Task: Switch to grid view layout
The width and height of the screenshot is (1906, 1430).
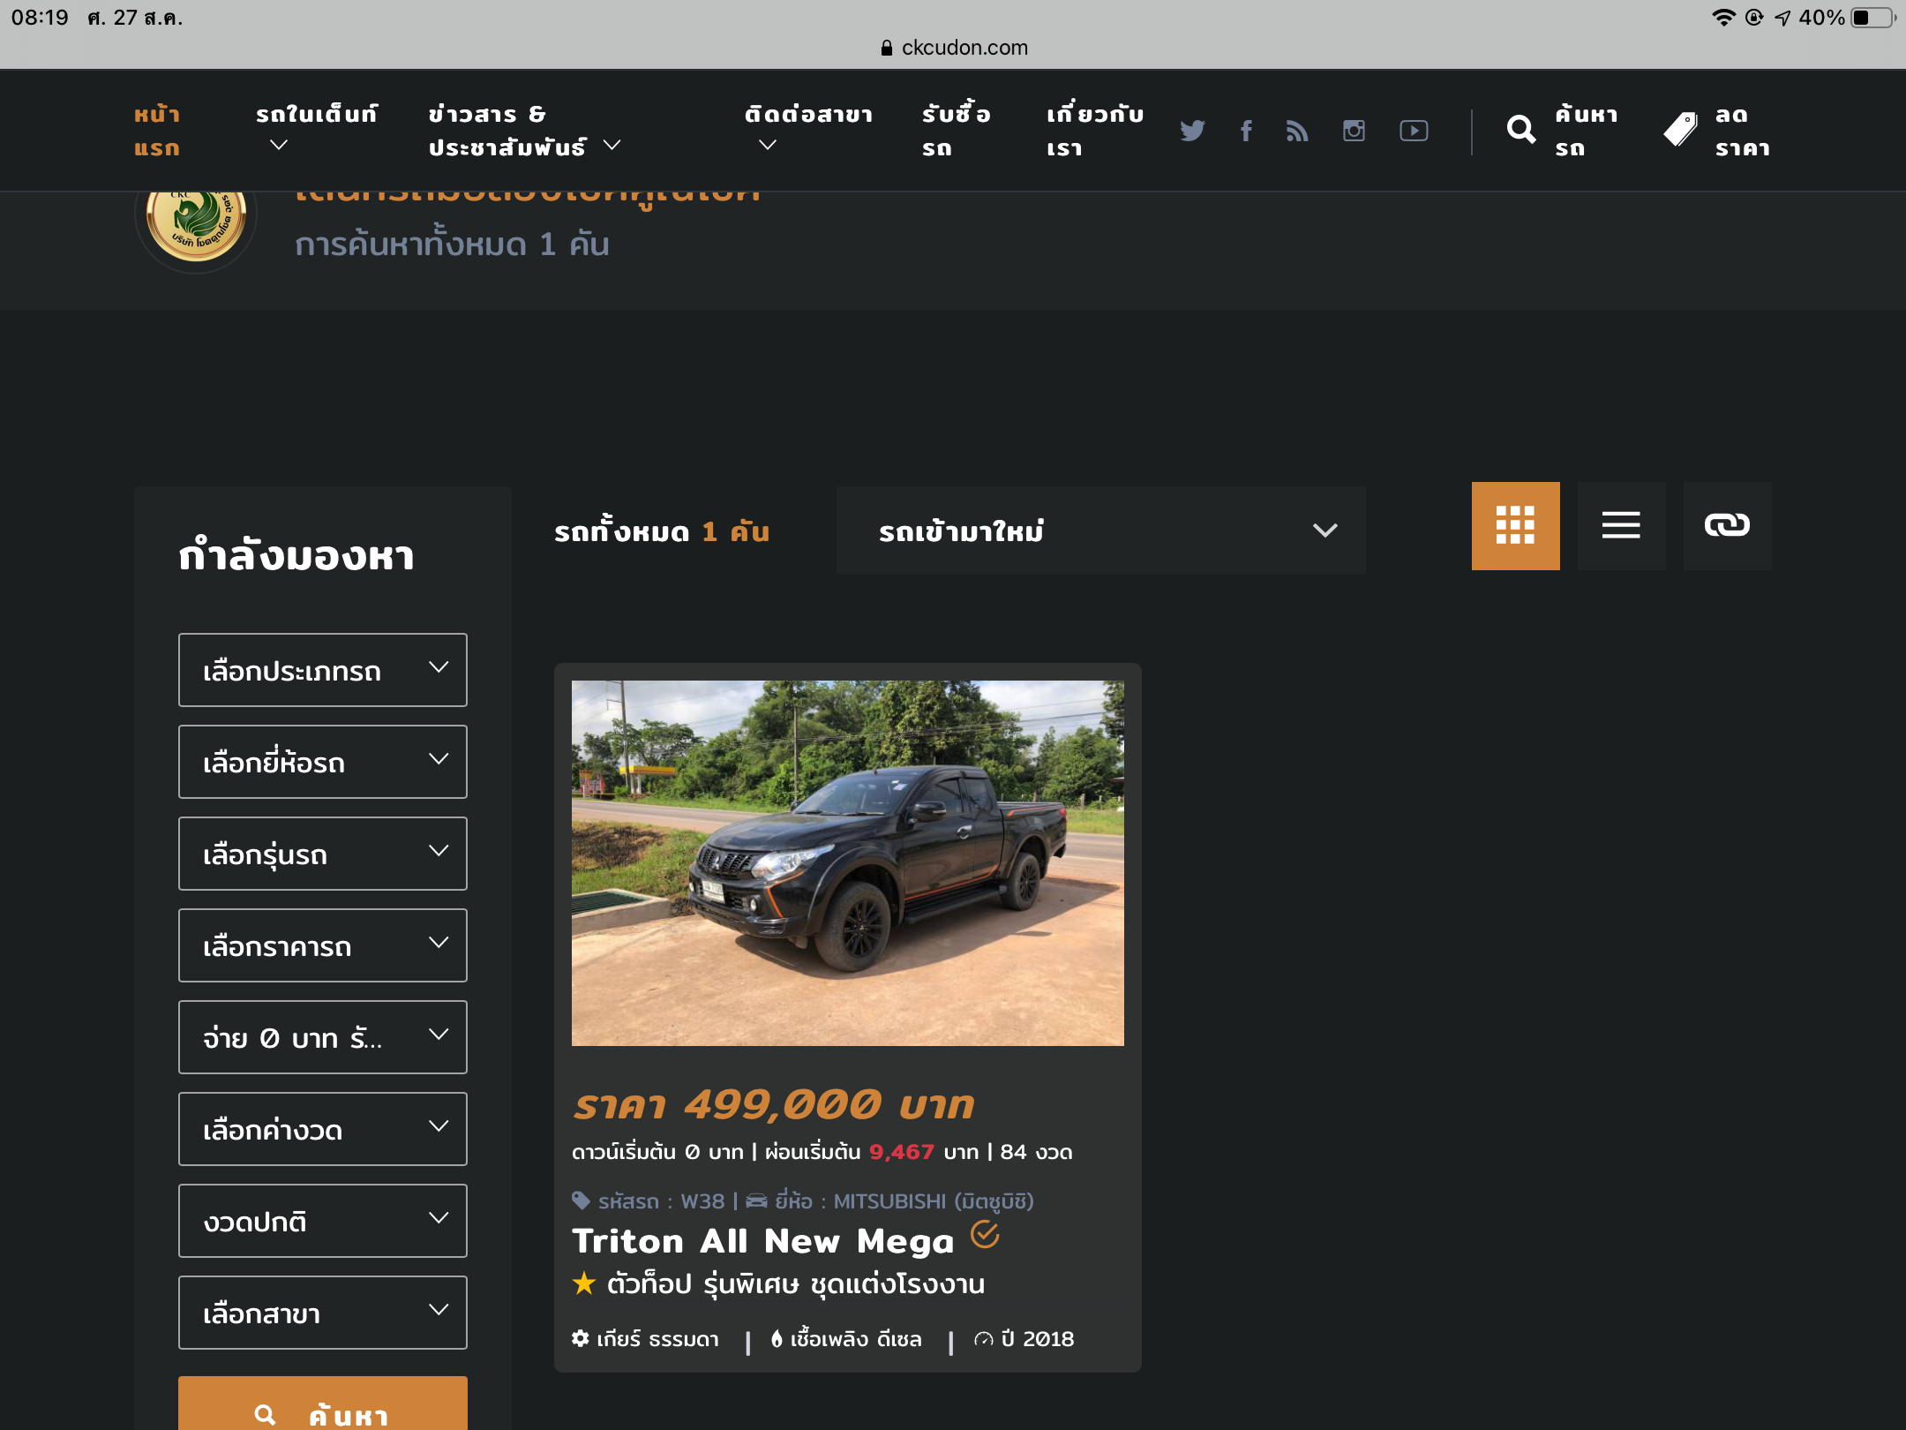Action: [x=1515, y=526]
